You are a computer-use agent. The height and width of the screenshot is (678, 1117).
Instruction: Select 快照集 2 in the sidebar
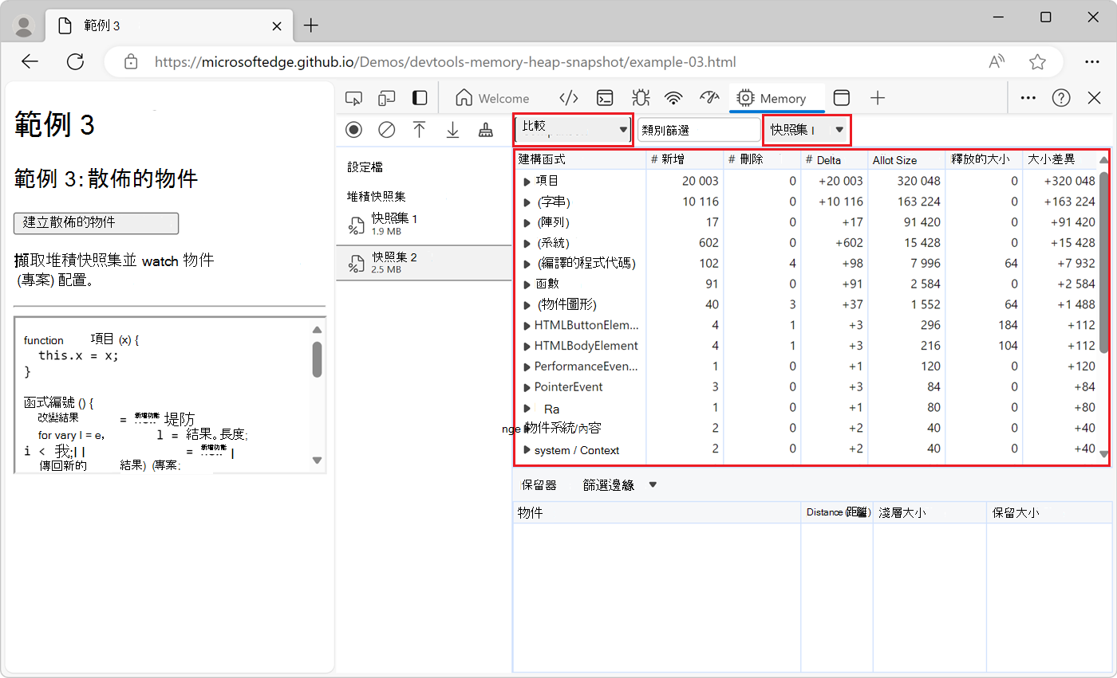(x=424, y=263)
